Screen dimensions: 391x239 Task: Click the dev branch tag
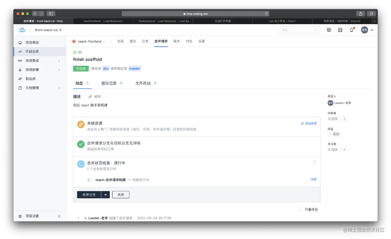pos(106,69)
